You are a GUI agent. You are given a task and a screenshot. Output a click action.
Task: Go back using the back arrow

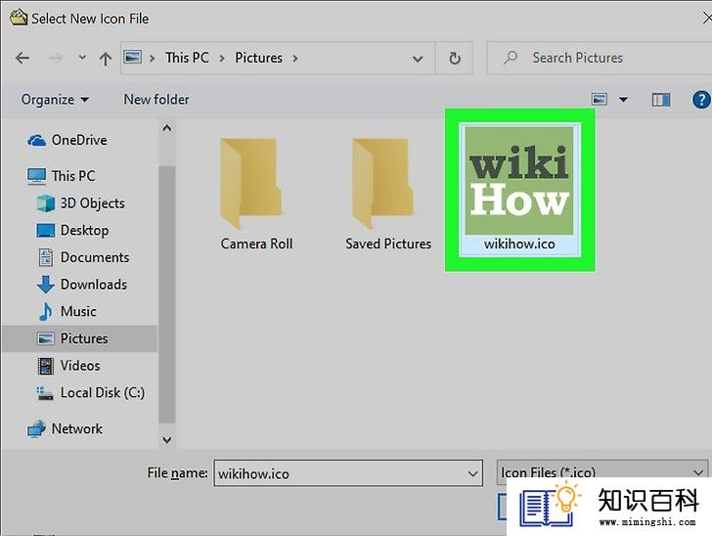[22, 58]
